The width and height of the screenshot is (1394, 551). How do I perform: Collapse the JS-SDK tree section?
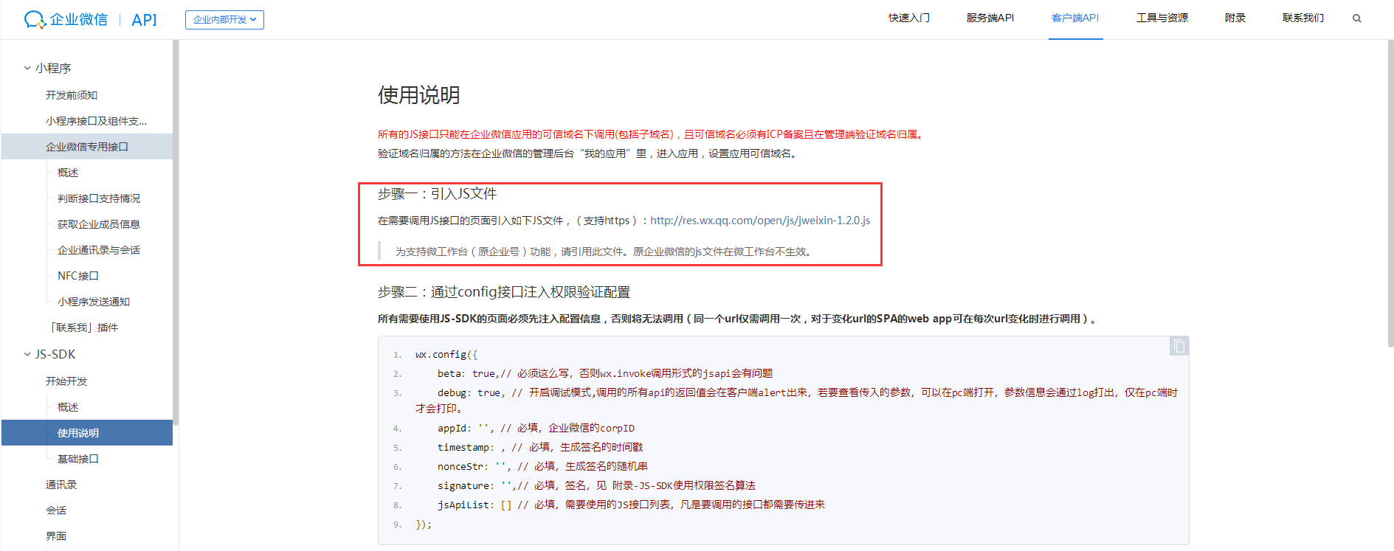tap(27, 355)
